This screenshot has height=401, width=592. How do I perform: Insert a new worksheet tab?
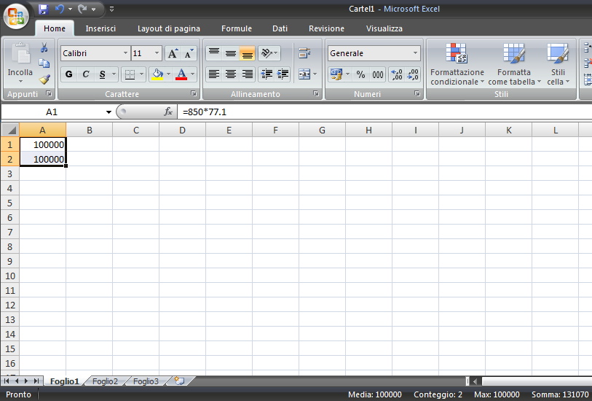[180, 381]
